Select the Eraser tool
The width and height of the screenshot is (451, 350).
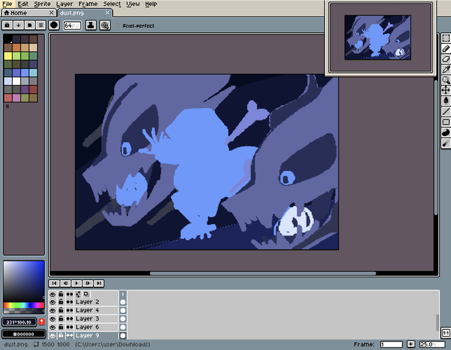click(446, 59)
